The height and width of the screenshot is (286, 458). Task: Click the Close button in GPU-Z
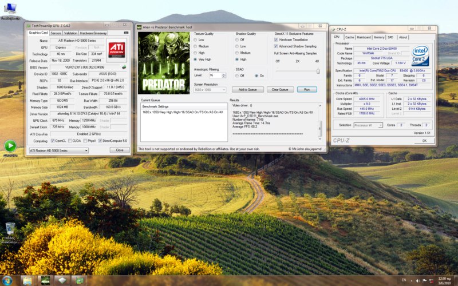point(120,150)
